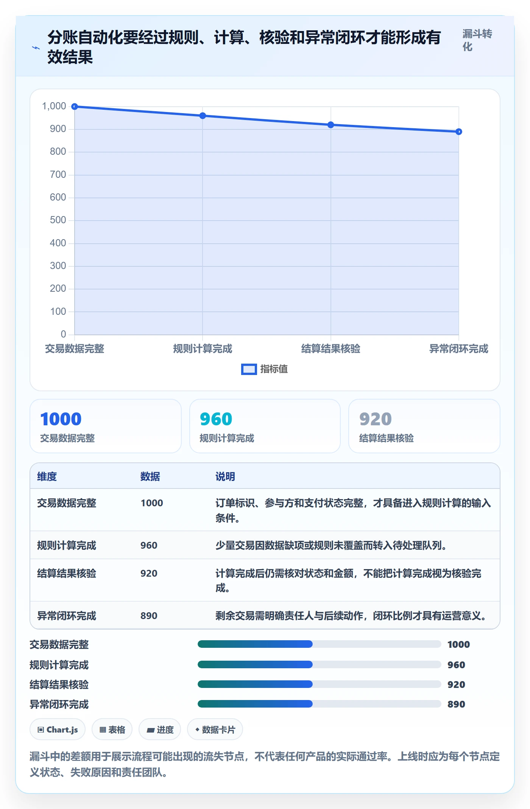Click the 数据 column header
Image resolution: width=530 pixels, height=809 pixels.
coord(150,477)
